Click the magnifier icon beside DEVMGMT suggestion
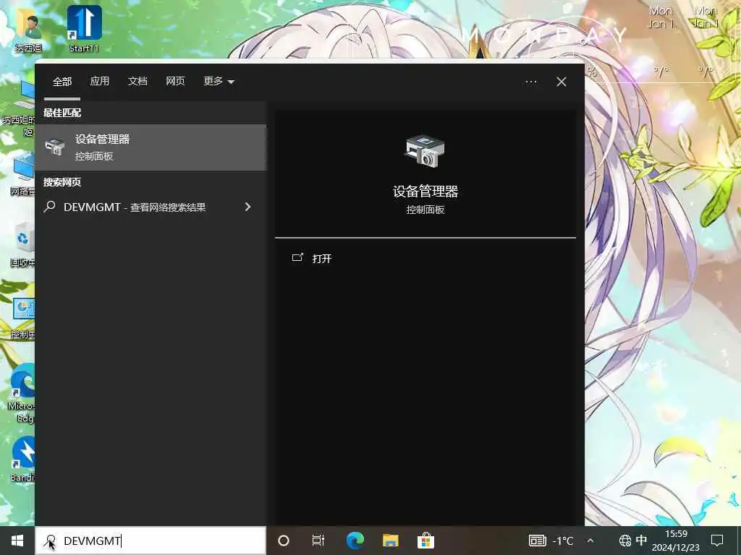The image size is (741, 555). (50, 207)
